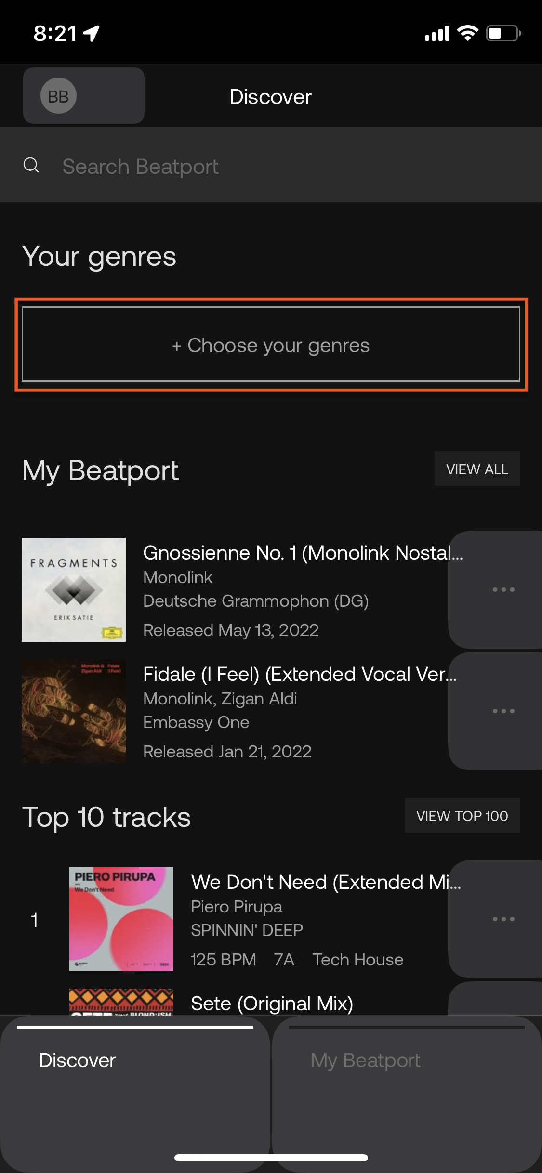The width and height of the screenshot is (542, 1173).
Task: Tap the BB profile avatar icon
Action: pyautogui.click(x=58, y=96)
